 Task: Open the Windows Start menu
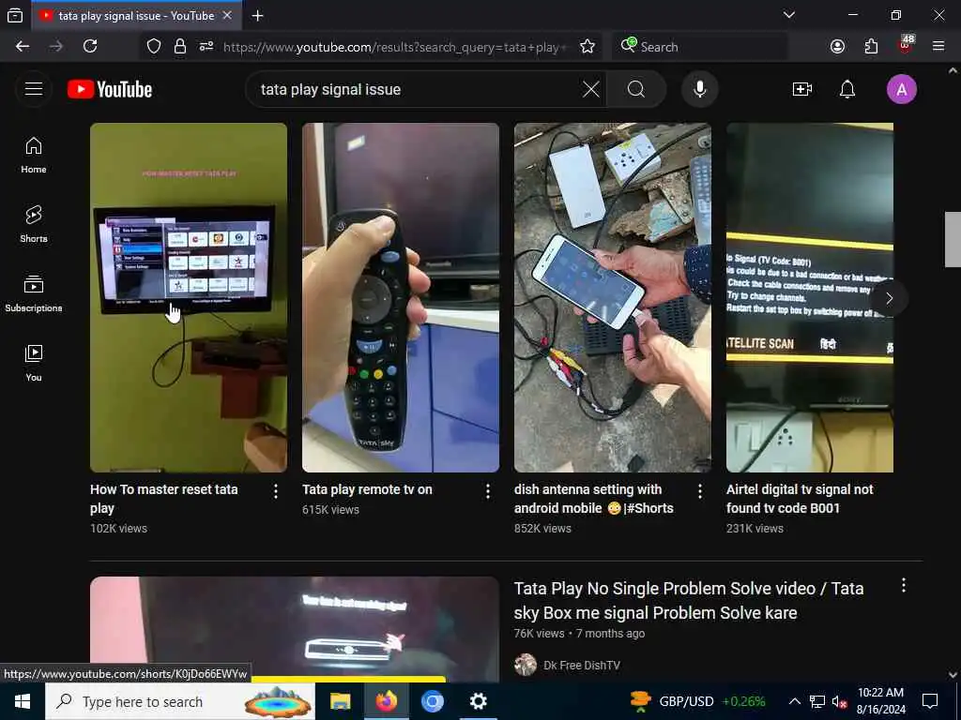point(23,701)
